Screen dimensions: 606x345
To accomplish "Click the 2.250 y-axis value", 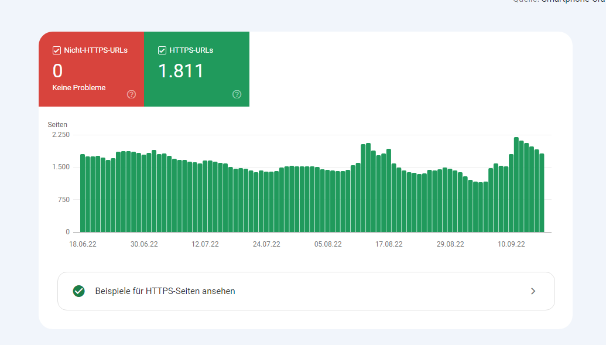I will (x=61, y=135).
